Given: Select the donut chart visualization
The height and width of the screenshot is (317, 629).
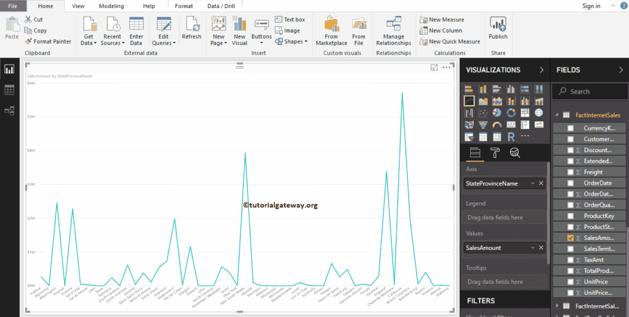Looking at the screenshot, I should (x=511, y=113).
